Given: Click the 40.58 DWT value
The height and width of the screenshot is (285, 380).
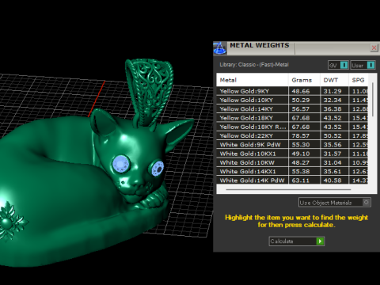Looking at the screenshot, I should pyautogui.click(x=332, y=180).
